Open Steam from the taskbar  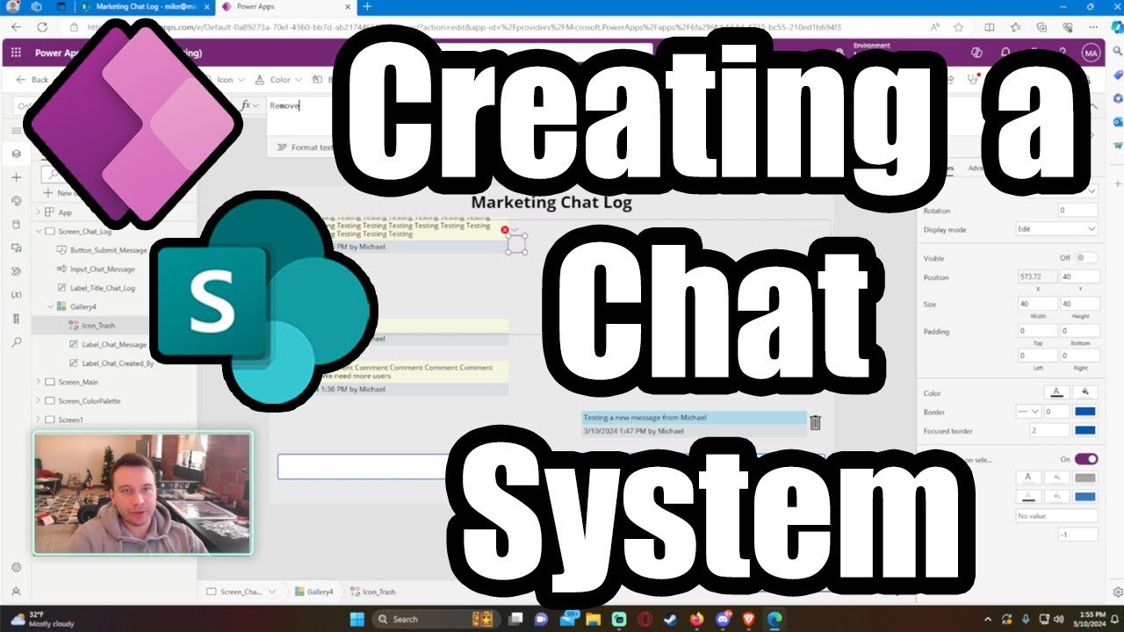coord(671,619)
